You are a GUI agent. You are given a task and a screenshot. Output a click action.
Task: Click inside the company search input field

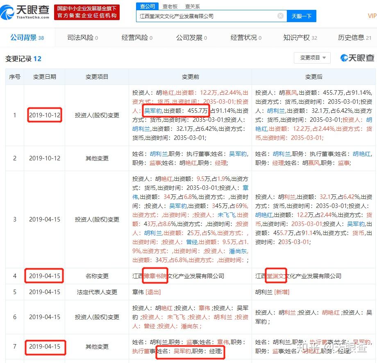click(x=205, y=16)
